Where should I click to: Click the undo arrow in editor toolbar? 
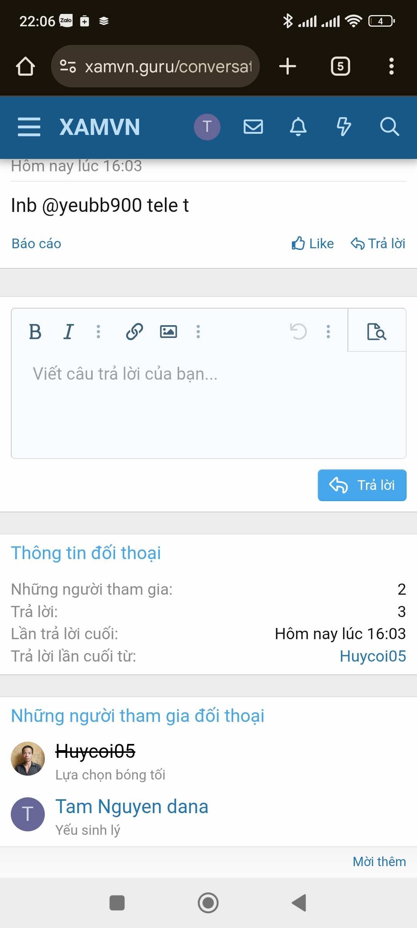pyautogui.click(x=298, y=332)
